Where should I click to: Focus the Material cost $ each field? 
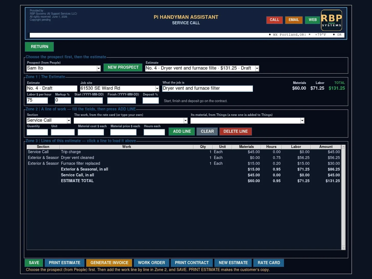[x=91, y=132]
